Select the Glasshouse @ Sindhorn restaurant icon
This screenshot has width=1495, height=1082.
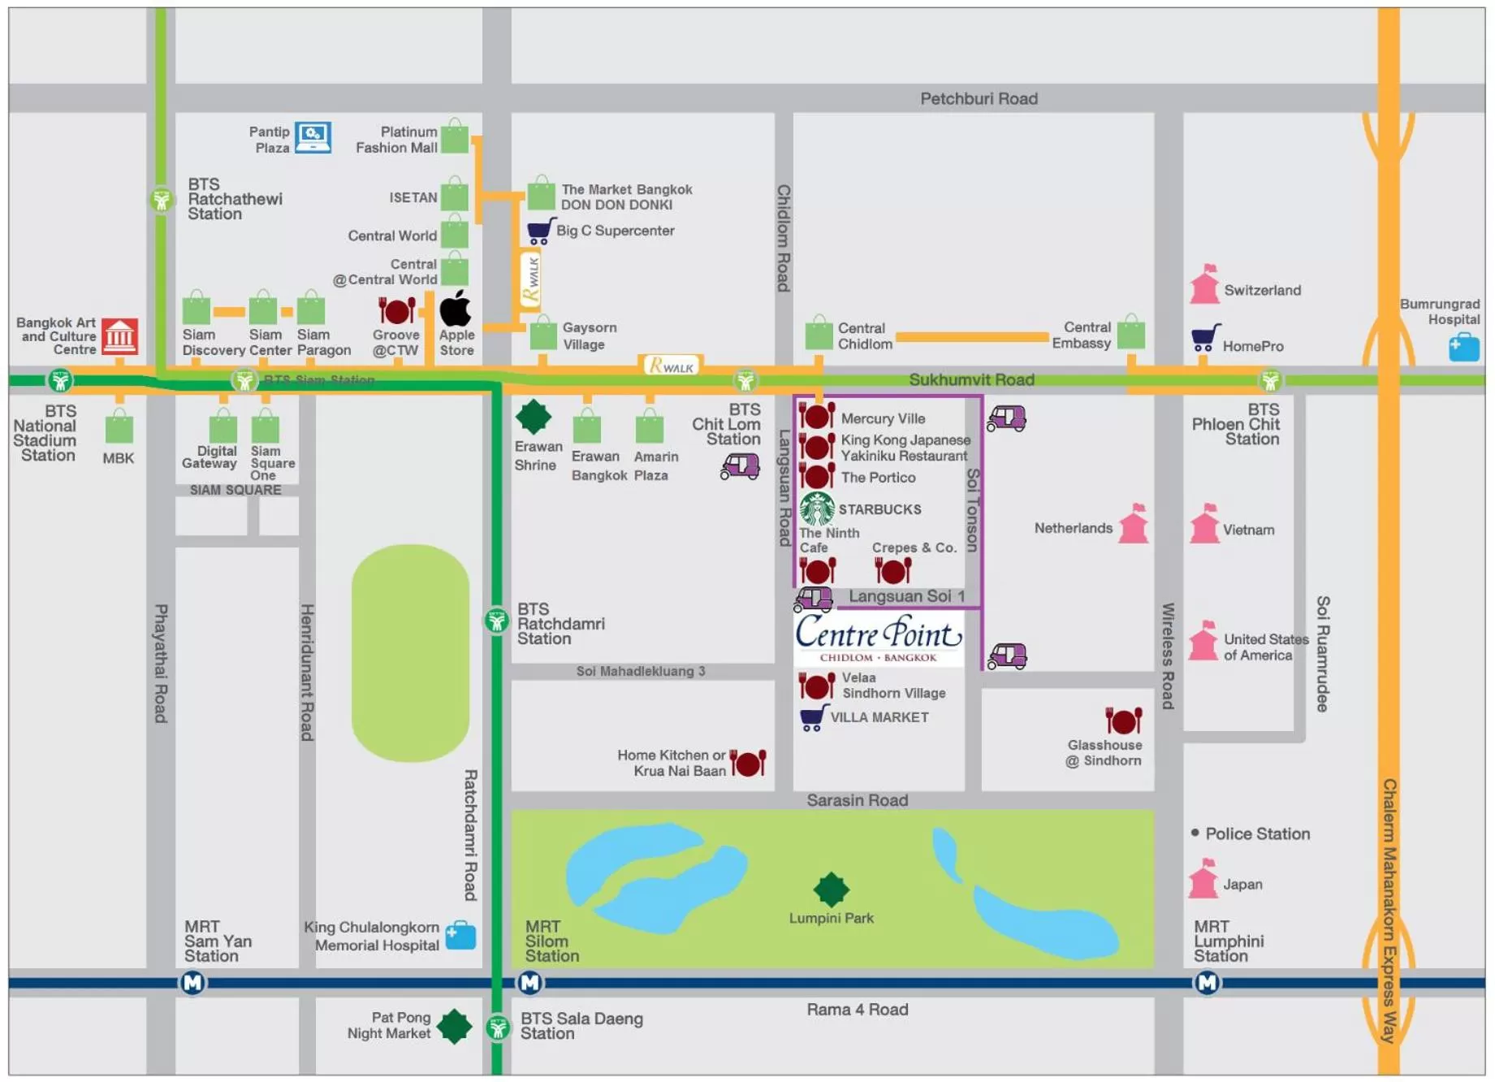1123,720
